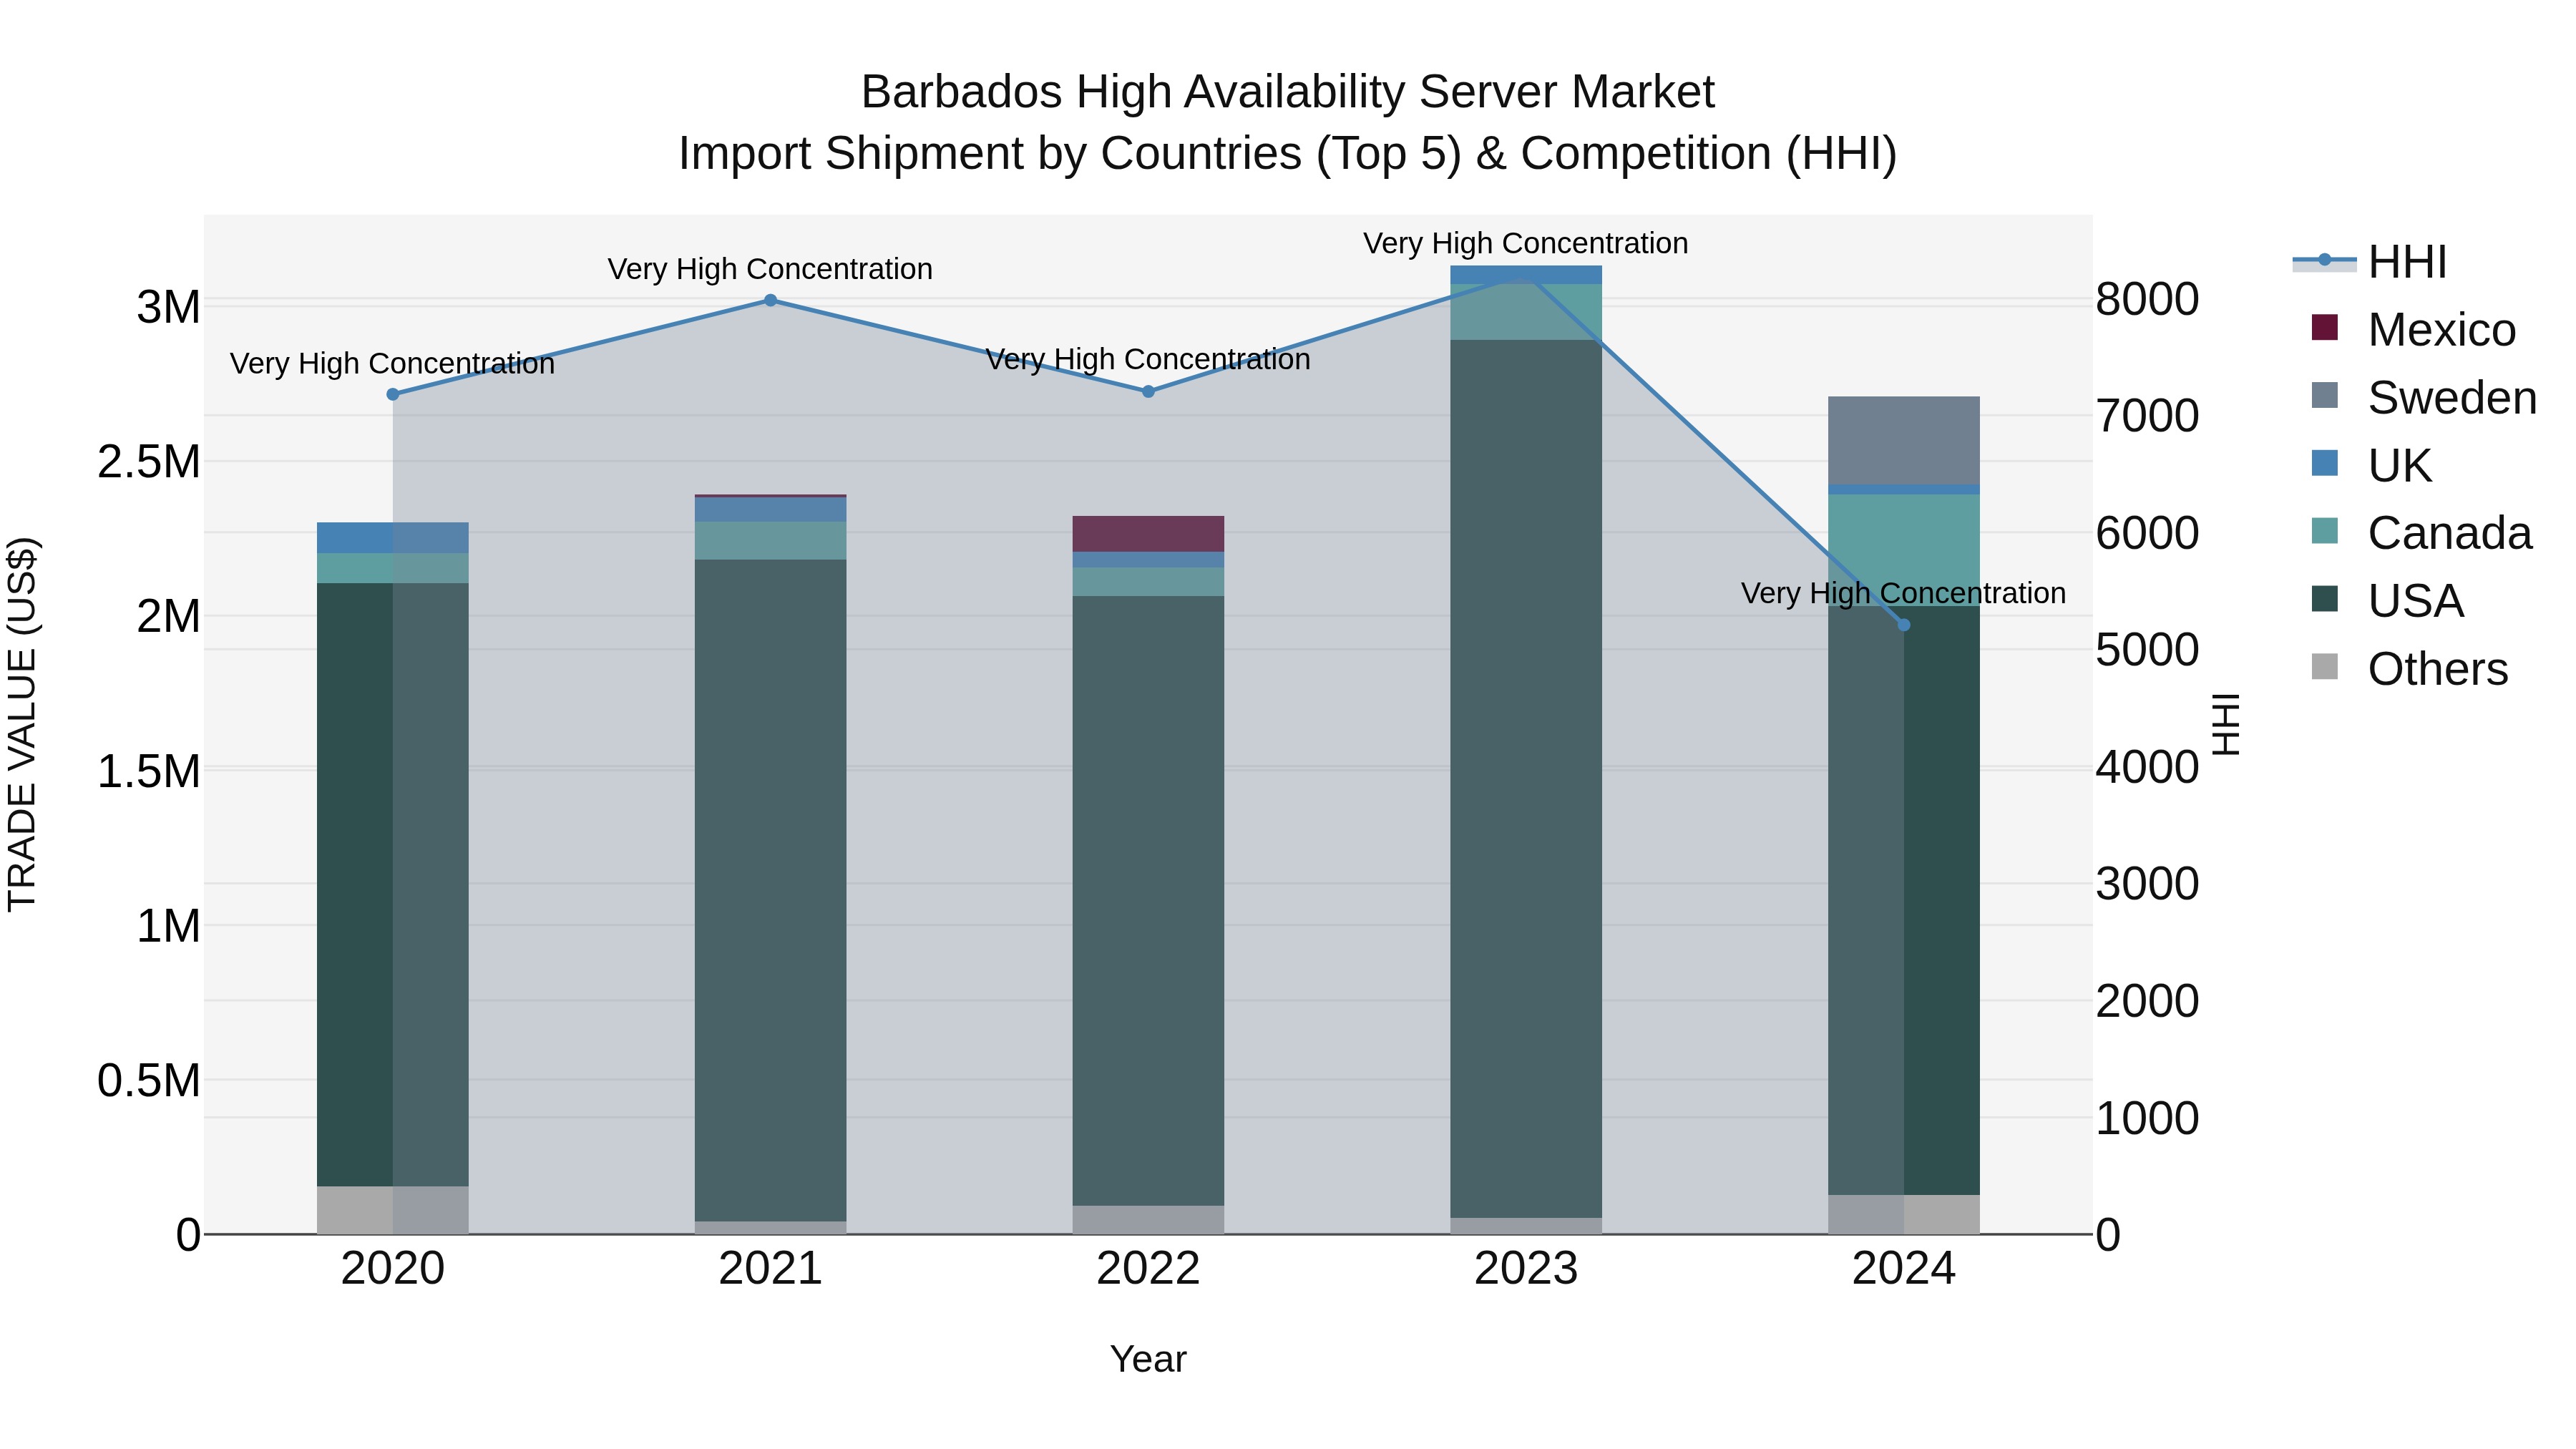Screen dimensions: 2576x1449
Task: Click the 5000 HHI axis tick label
Action: pyautogui.click(x=2147, y=650)
